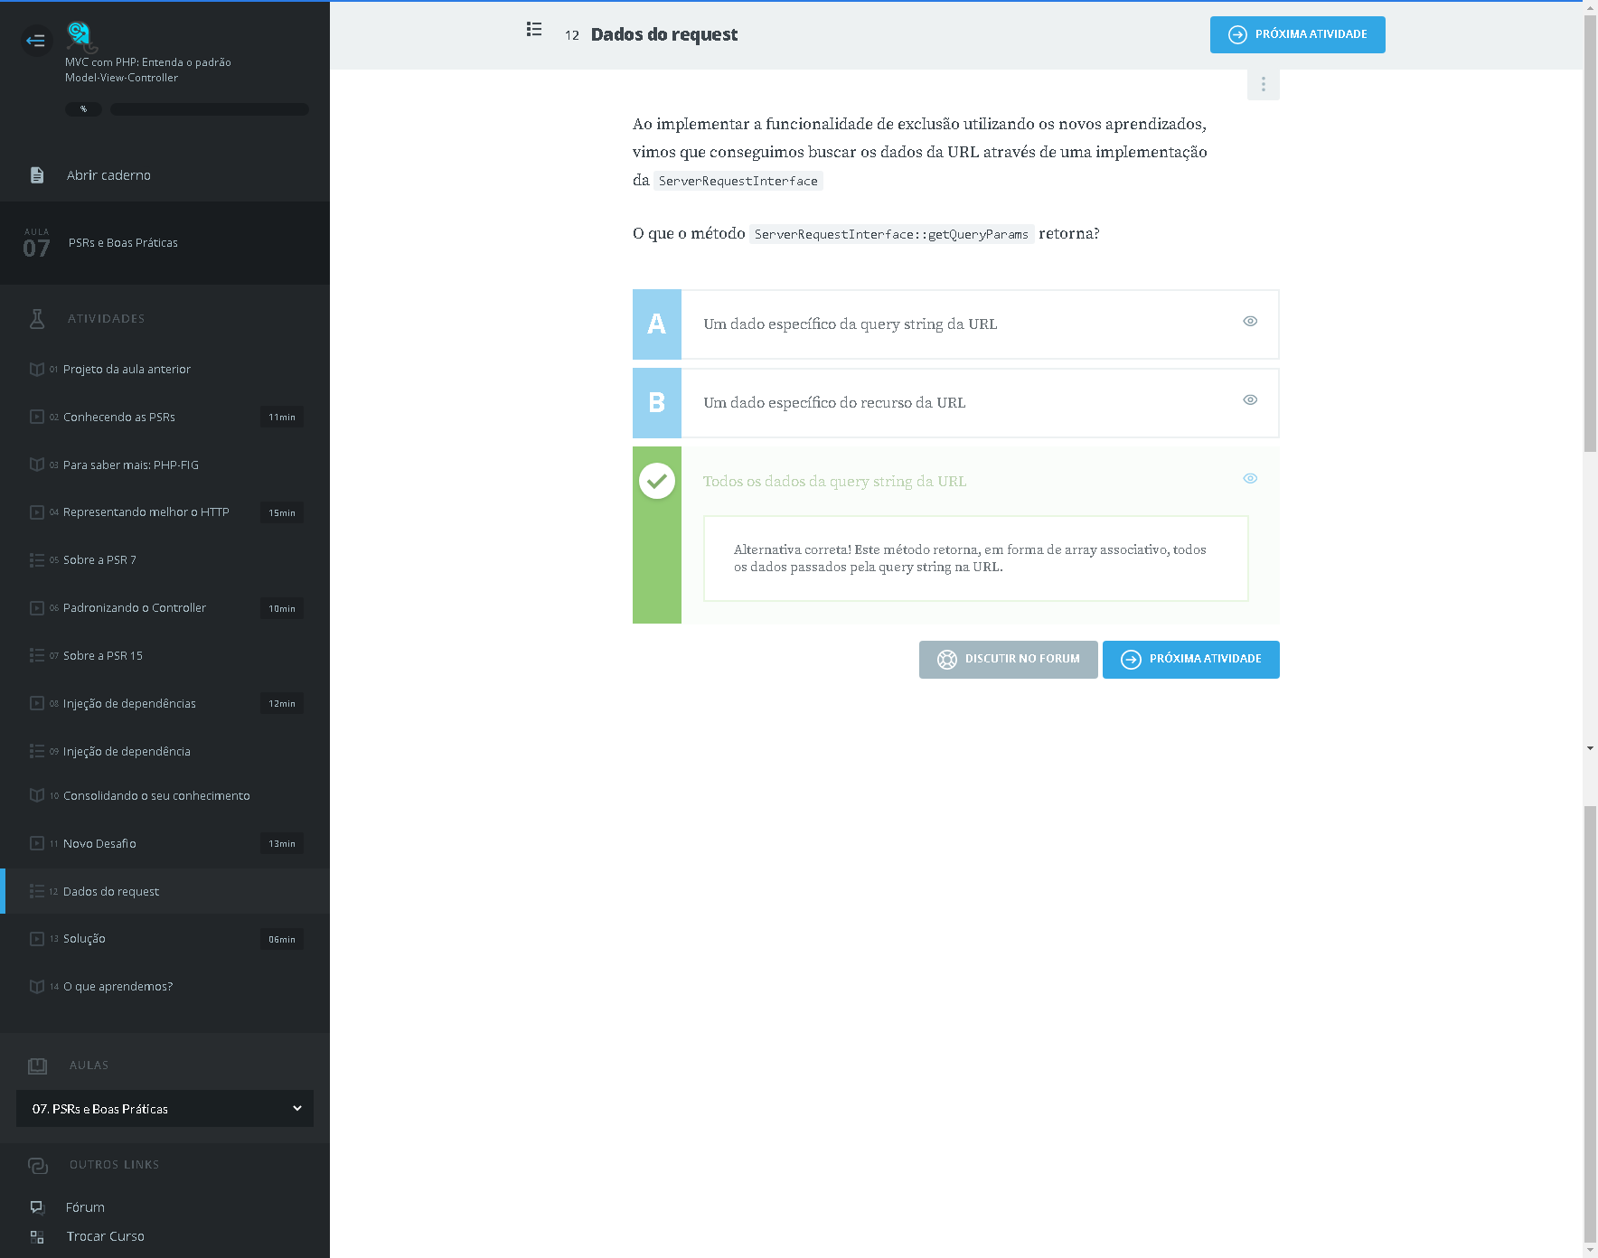This screenshot has height=1258, width=1598.
Task: Click Discutir no Forum button
Action: [1008, 660]
